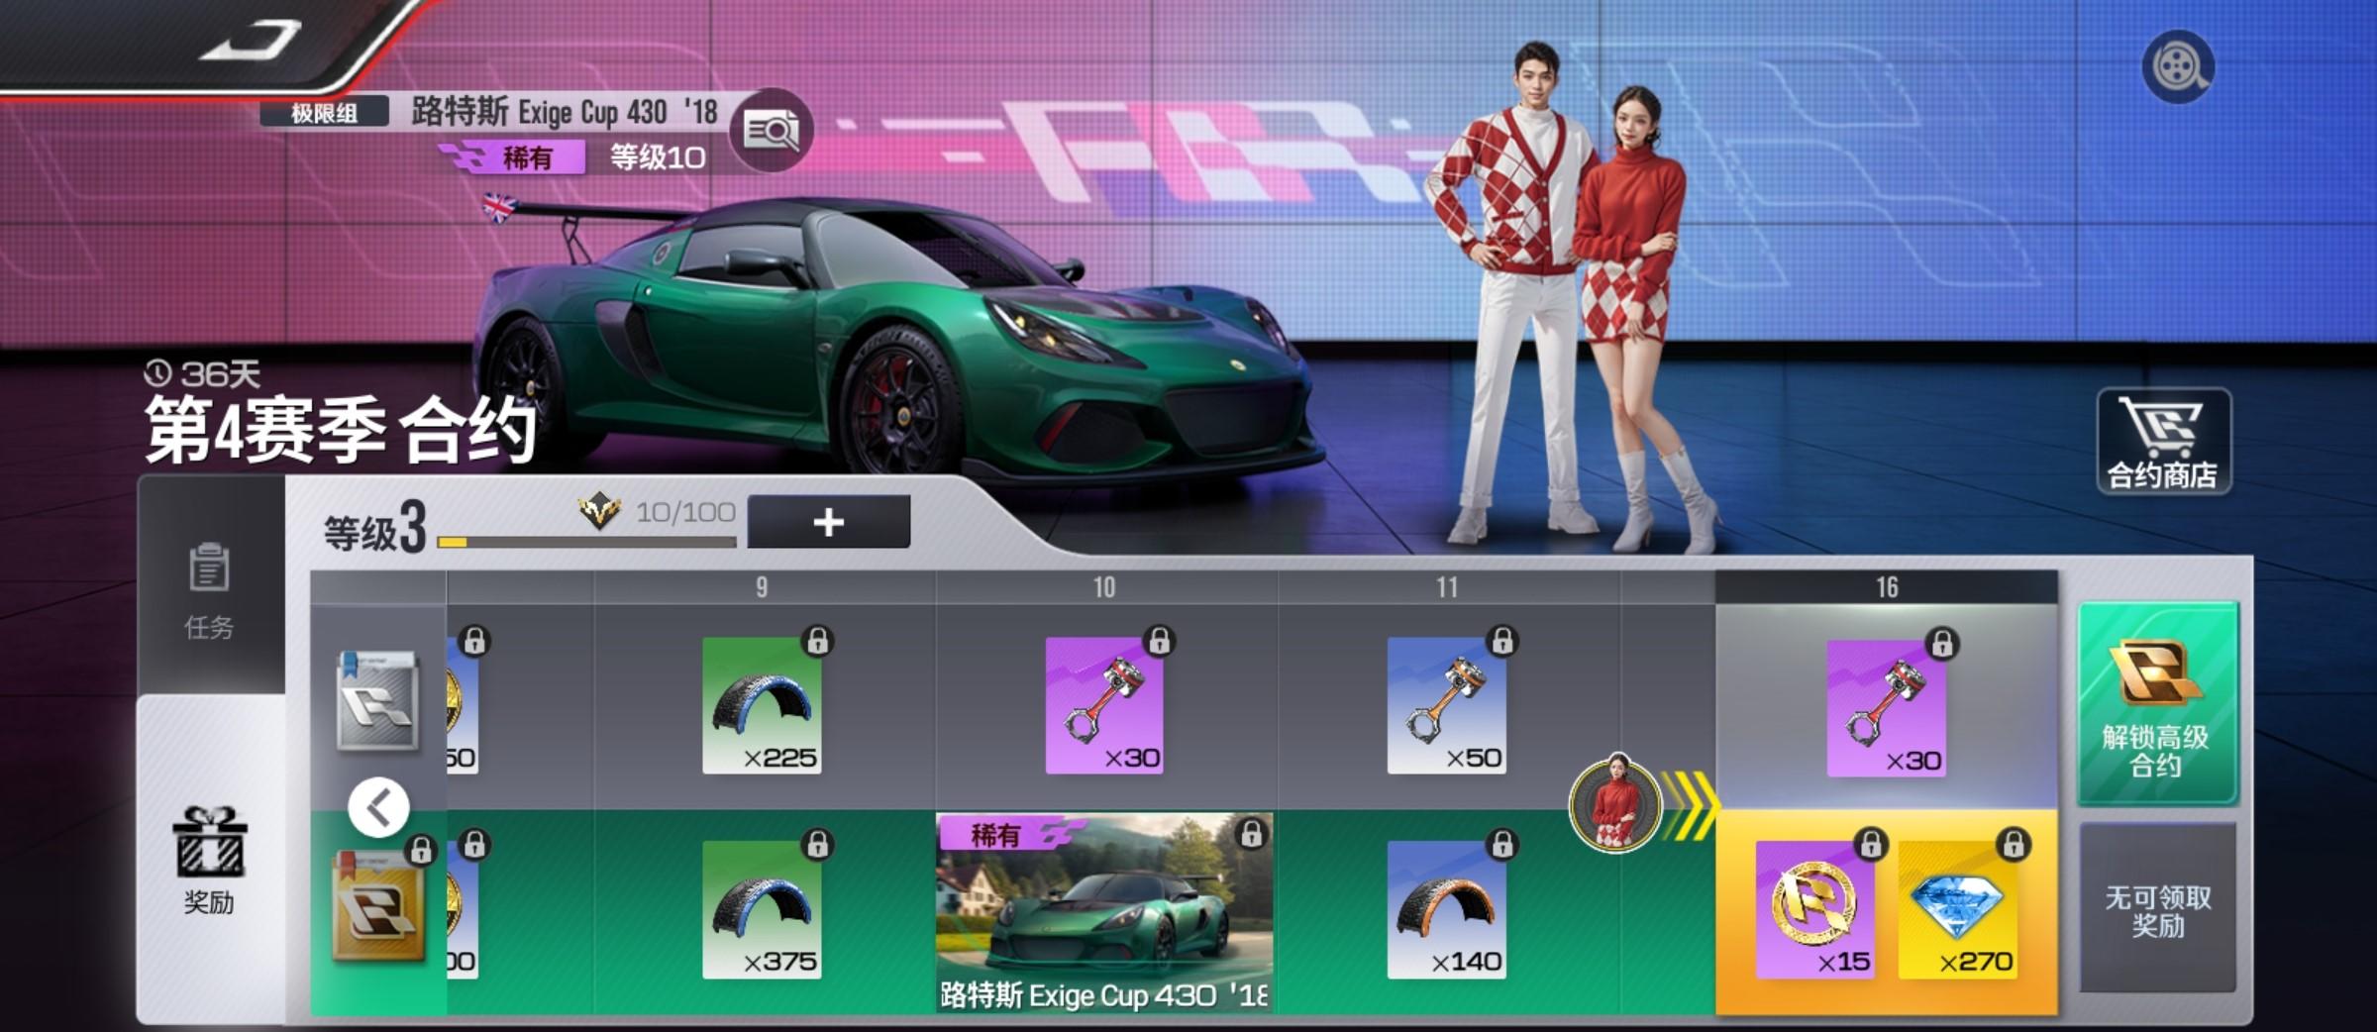Viewport: 2377px width, 1032px height.
Task: Tap lock icon on level 16 piston reward
Action: point(1942,644)
